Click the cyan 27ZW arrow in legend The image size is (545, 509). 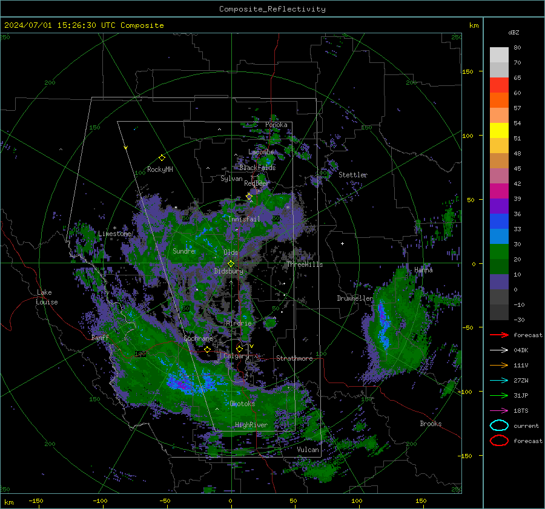pyautogui.click(x=499, y=381)
